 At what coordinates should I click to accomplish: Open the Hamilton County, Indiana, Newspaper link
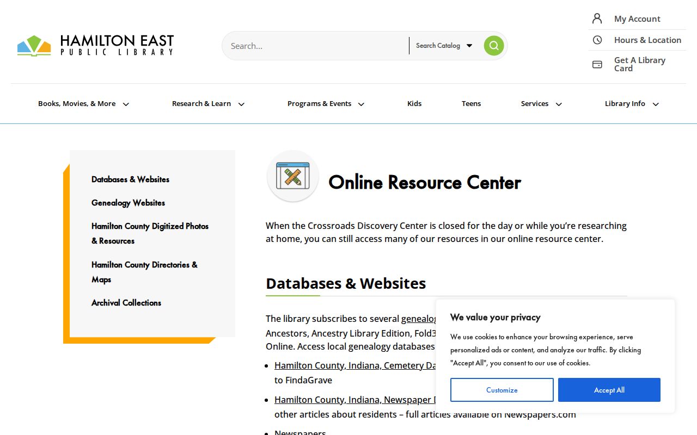click(355, 400)
